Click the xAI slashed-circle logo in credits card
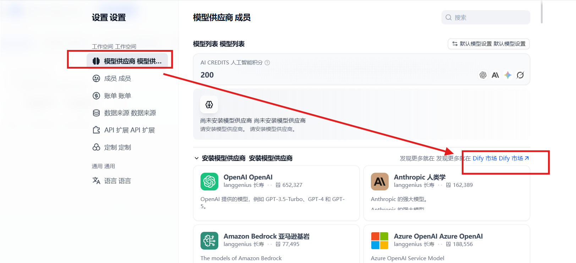 coord(520,75)
